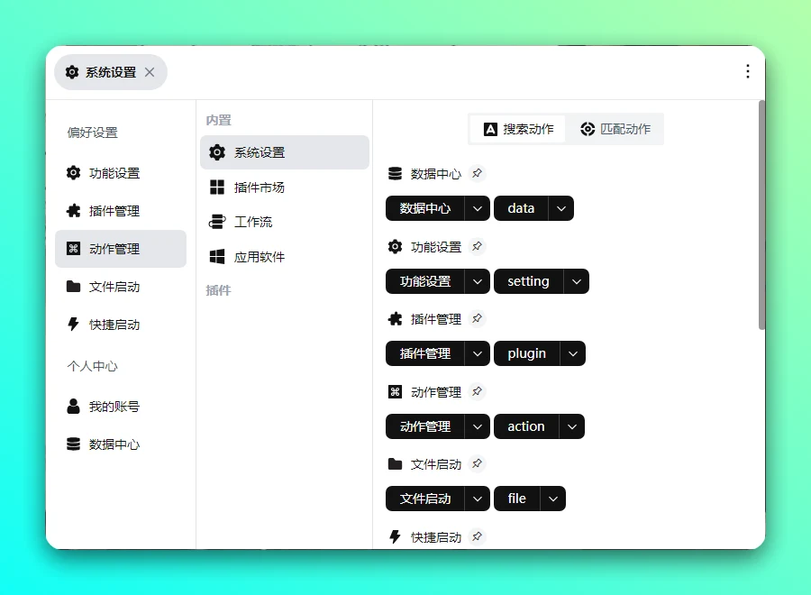Select the 搜索动作 tab
The image size is (811, 595).
point(516,129)
